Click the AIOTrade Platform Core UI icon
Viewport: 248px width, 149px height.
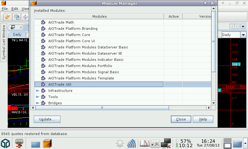pyautogui.click(x=43, y=41)
